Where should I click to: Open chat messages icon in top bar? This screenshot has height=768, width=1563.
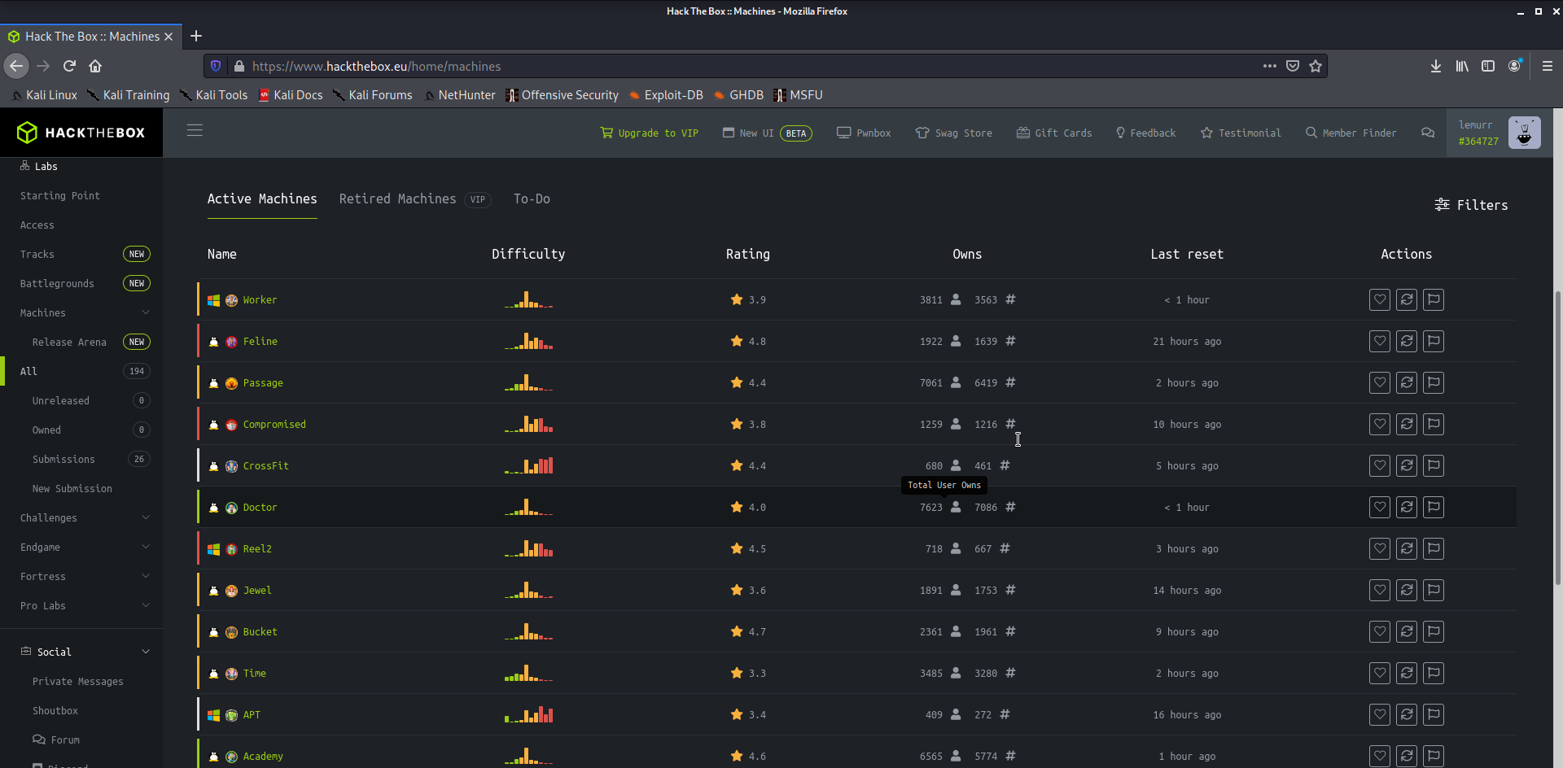coord(1428,133)
